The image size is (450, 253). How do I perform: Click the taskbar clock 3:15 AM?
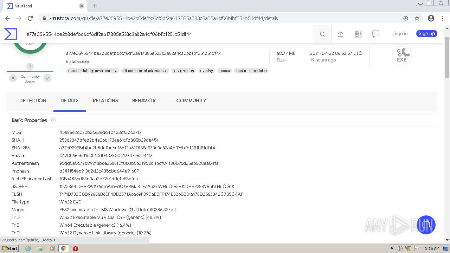432,248
